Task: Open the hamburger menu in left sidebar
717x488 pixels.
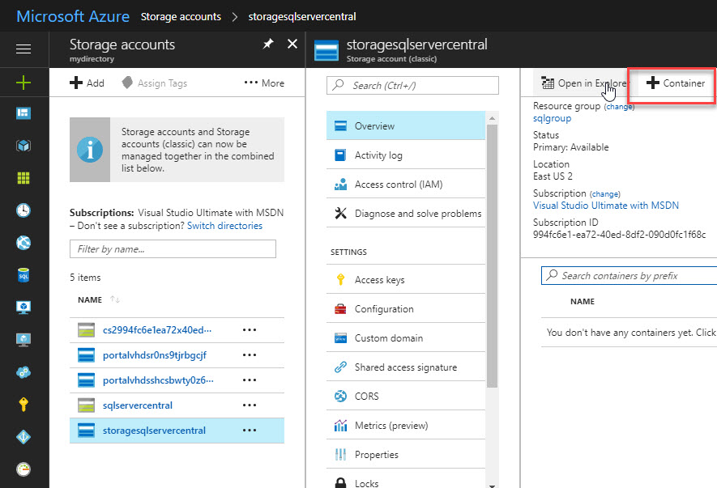Action: [23, 49]
